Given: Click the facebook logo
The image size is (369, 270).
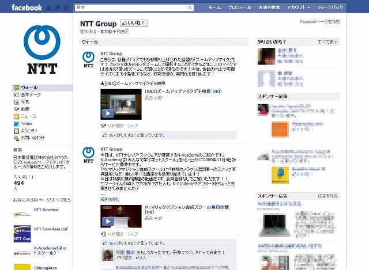Looking at the screenshot, I should [27, 7].
